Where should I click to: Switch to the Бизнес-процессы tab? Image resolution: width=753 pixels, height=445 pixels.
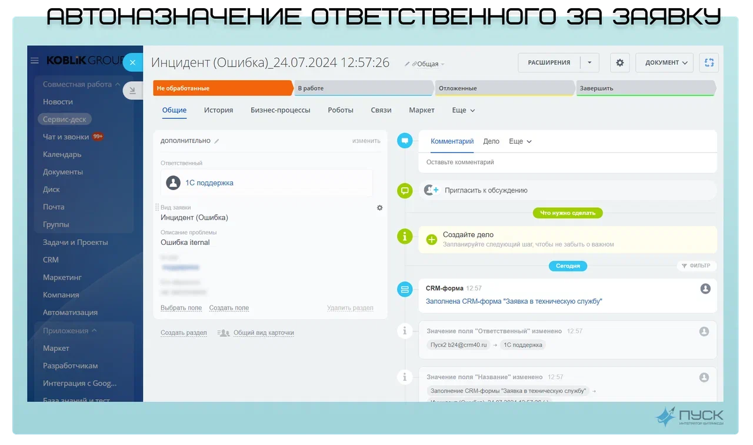[281, 110]
